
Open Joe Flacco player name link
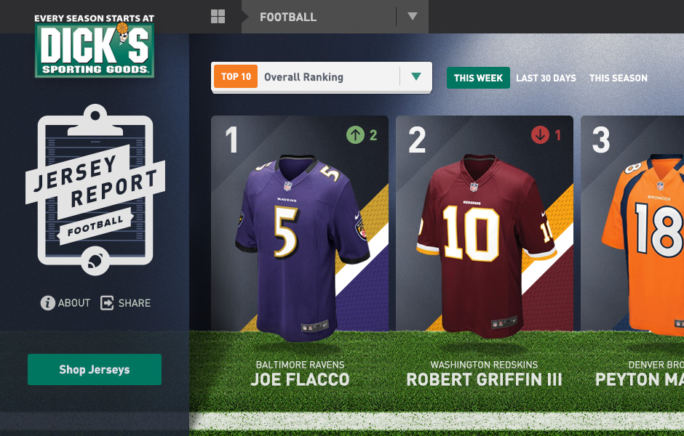coord(300,379)
